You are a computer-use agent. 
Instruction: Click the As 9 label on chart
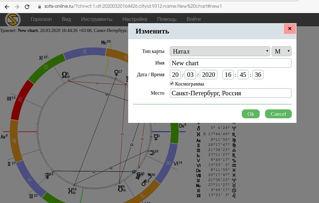(4, 136)
